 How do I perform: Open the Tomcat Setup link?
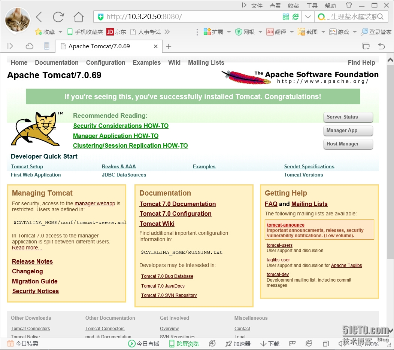[27, 167]
